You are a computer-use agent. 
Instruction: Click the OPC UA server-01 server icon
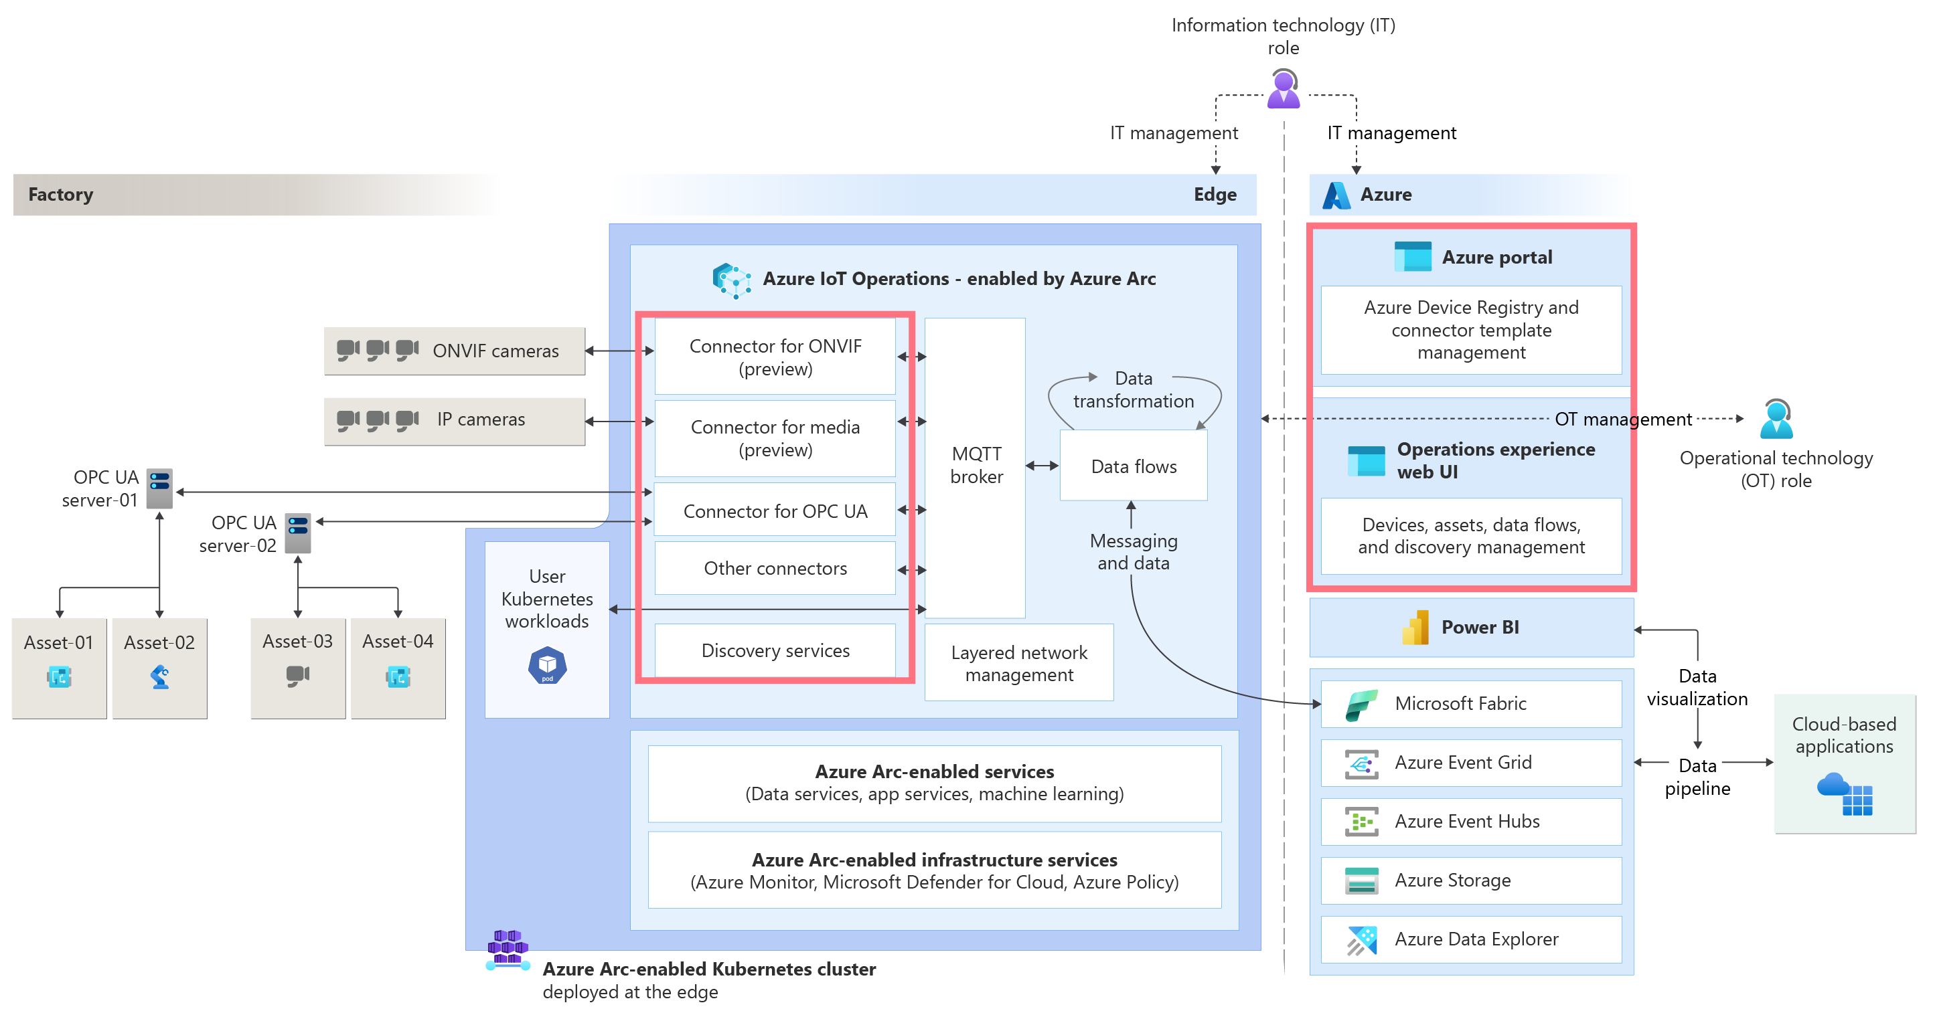(x=160, y=489)
